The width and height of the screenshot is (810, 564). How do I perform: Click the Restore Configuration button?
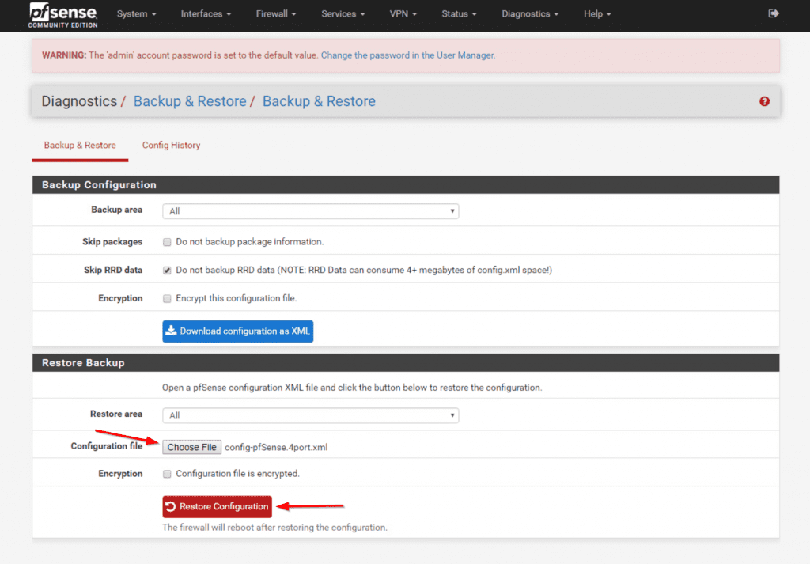[x=217, y=507]
